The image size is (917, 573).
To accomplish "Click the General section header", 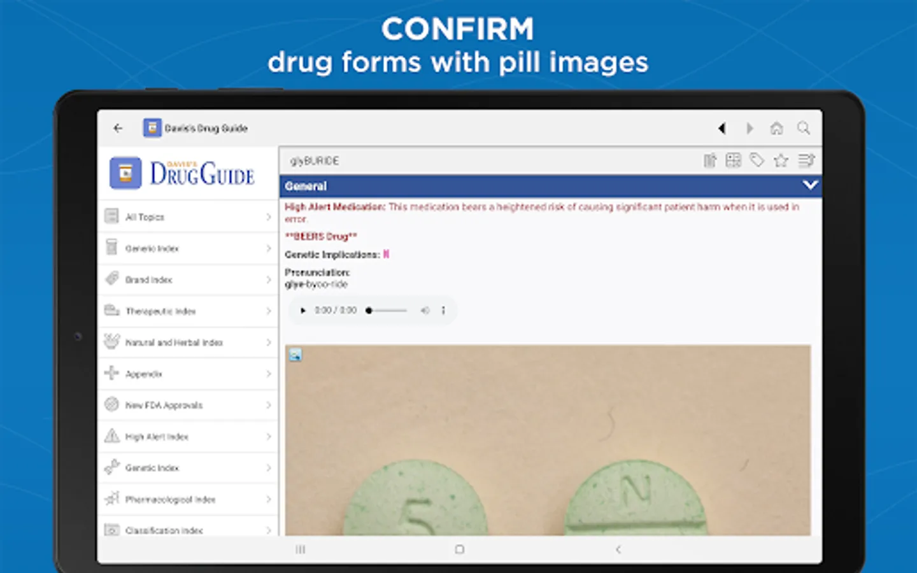I will click(551, 186).
